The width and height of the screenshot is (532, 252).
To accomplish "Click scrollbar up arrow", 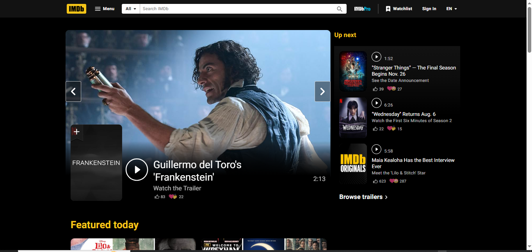I will [529, 3].
